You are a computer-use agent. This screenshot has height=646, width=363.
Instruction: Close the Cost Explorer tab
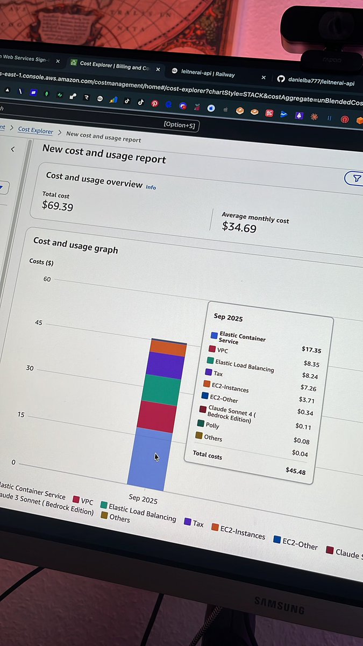[158, 69]
